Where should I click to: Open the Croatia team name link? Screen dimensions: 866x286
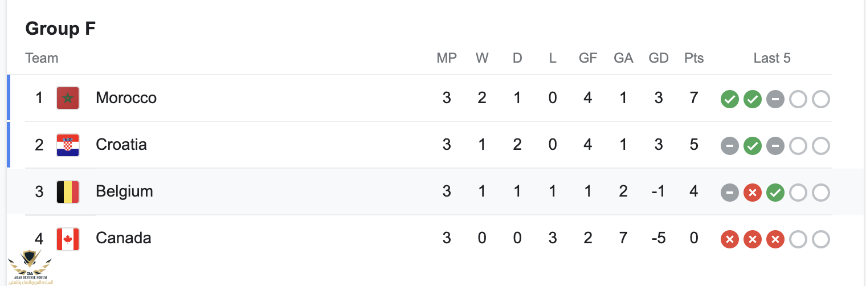(x=121, y=145)
